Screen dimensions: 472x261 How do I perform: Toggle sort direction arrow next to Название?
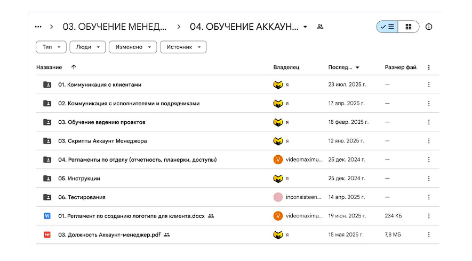tap(74, 68)
